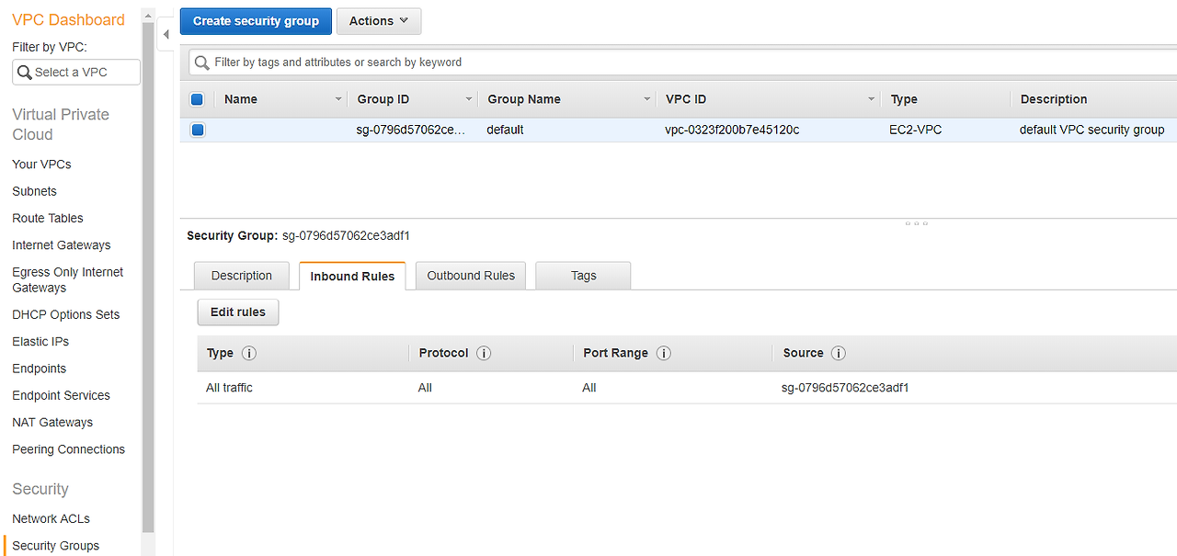This screenshot has width=1177, height=556.
Task: Select the Inbound Rules tab
Action: click(352, 276)
